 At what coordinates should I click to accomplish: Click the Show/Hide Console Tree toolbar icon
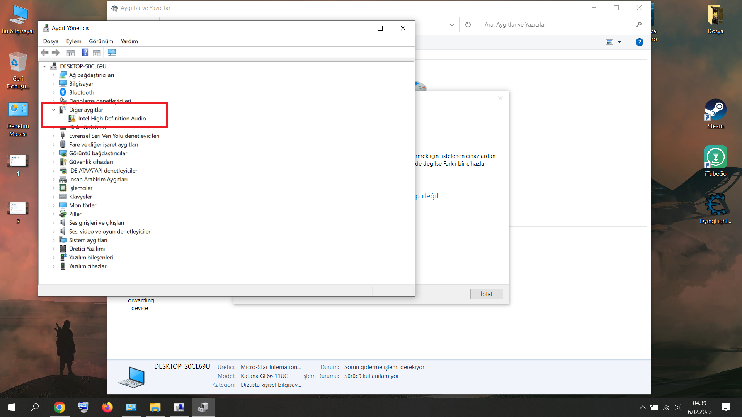71,53
